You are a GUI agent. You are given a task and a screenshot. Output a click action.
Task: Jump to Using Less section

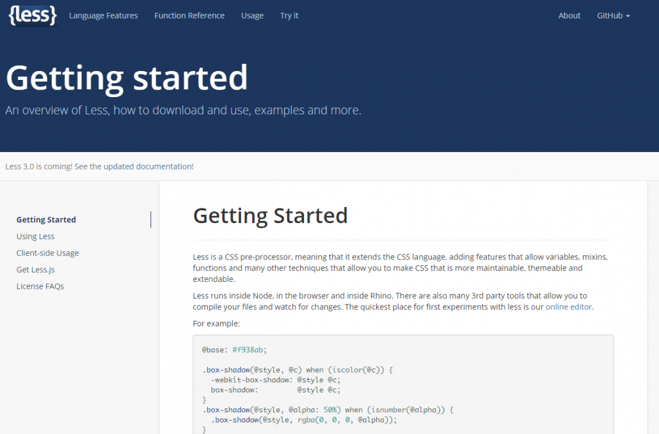pos(35,236)
